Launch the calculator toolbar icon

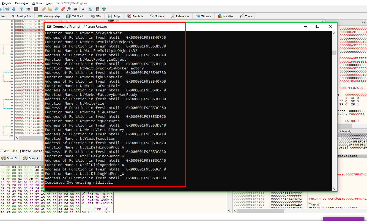(98, 9)
